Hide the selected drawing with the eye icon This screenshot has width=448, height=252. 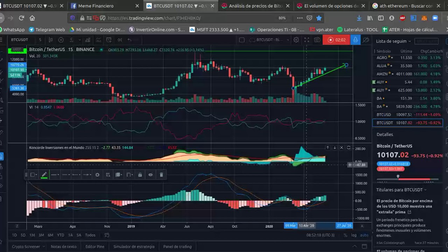pyautogui.click(x=150, y=175)
